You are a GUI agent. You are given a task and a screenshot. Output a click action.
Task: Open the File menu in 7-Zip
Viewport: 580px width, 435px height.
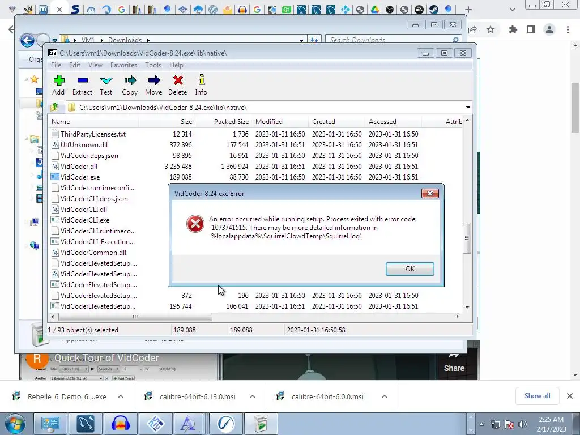tap(56, 65)
